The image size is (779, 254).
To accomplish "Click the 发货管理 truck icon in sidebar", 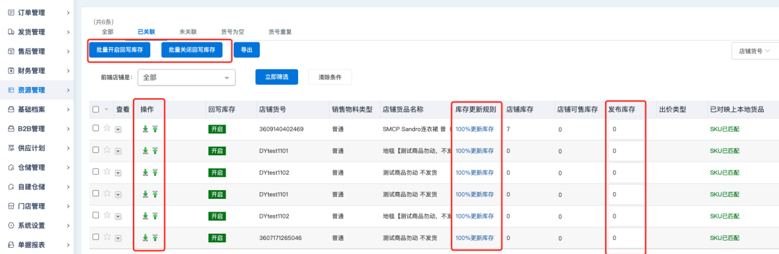I will (x=11, y=31).
